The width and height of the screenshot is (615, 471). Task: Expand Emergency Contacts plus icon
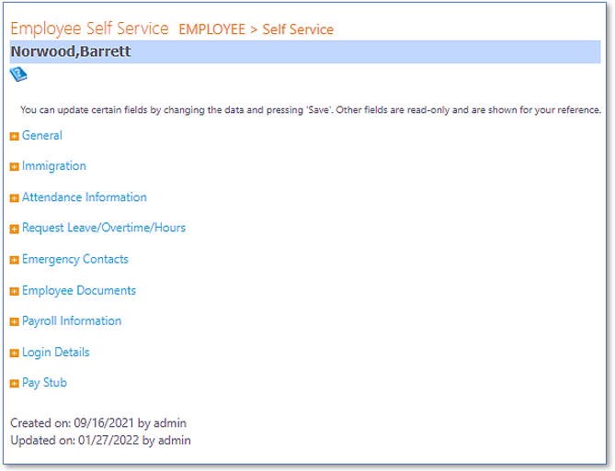point(14,260)
